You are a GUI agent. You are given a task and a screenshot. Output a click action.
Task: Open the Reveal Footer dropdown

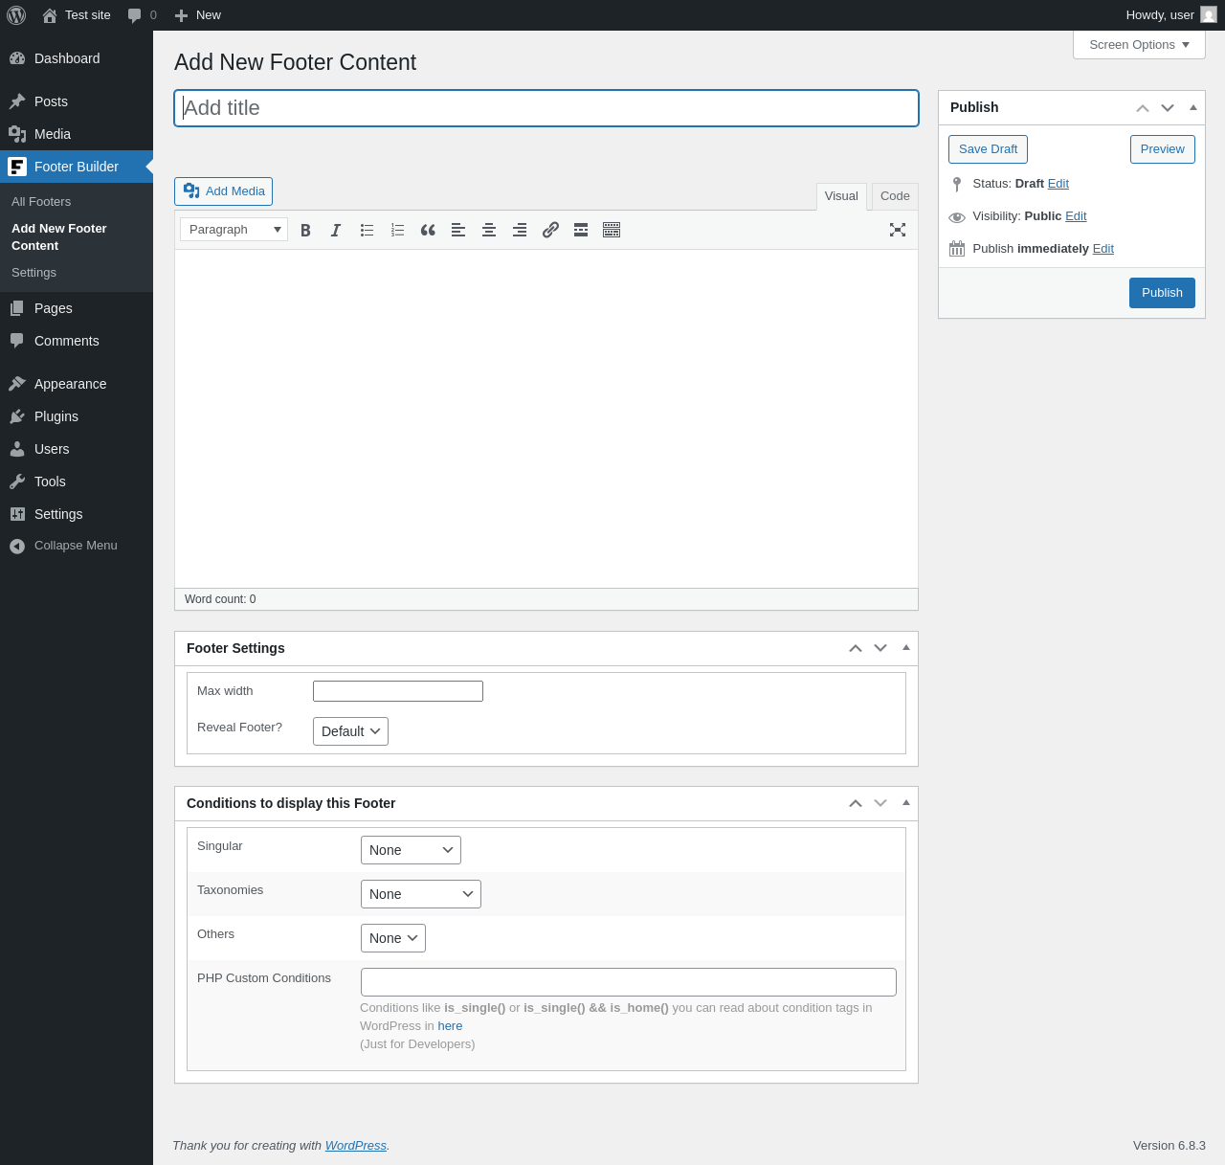click(x=350, y=731)
